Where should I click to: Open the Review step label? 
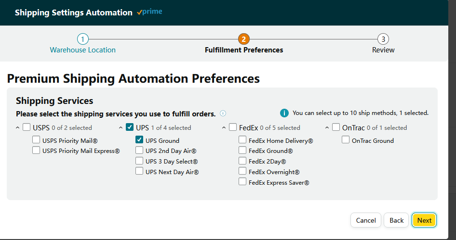tap(383, 50)
